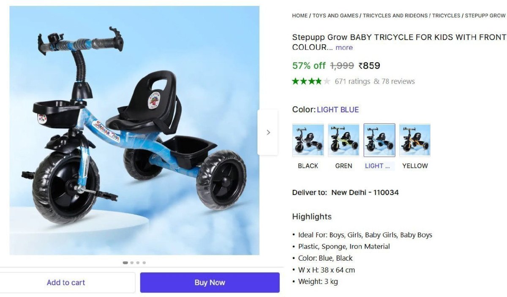Select the first carousel dot indicator
Viewport: 507px width, 297px height.
tap(125, 262)
